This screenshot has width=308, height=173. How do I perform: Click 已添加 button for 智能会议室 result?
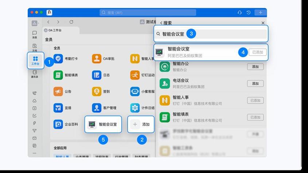tap(258, 52)
